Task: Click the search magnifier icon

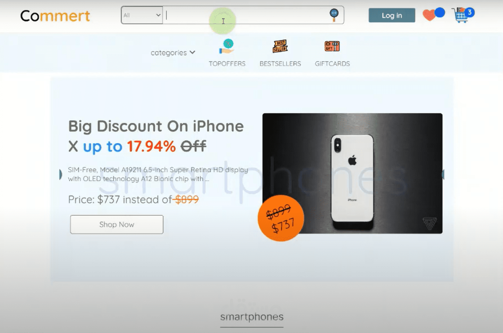Action: point(334,15)
